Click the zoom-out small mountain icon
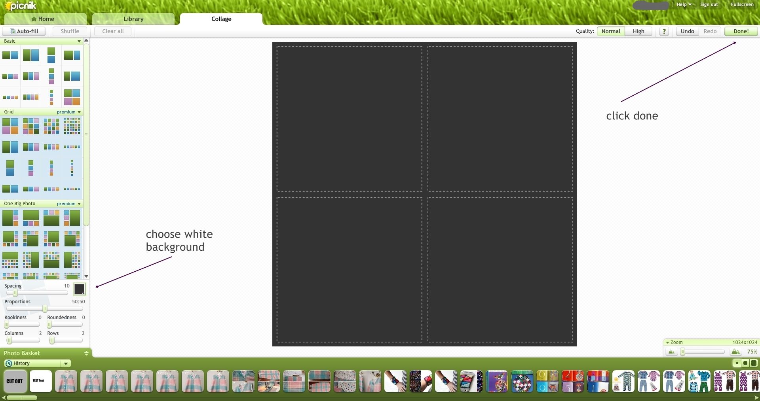This screenshot has width=760, height=401. tap(671, 352)
